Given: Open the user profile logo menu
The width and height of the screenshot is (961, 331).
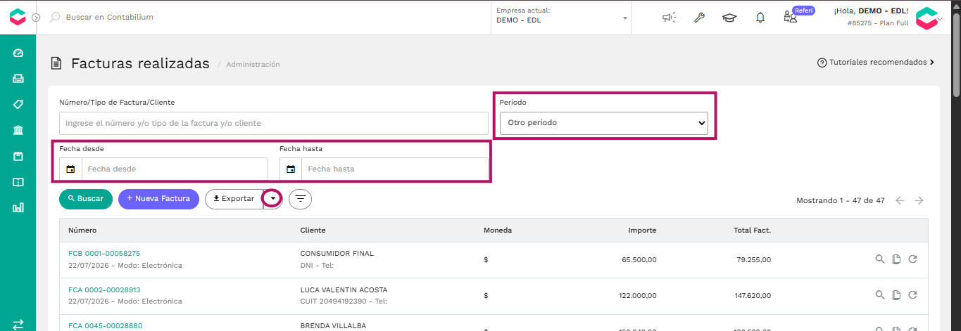Looking at the screenshot, I should pyautogui.click(x=928, y=18).
